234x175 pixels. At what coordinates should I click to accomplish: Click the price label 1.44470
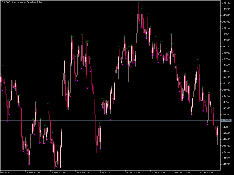(x=226, y=71)
